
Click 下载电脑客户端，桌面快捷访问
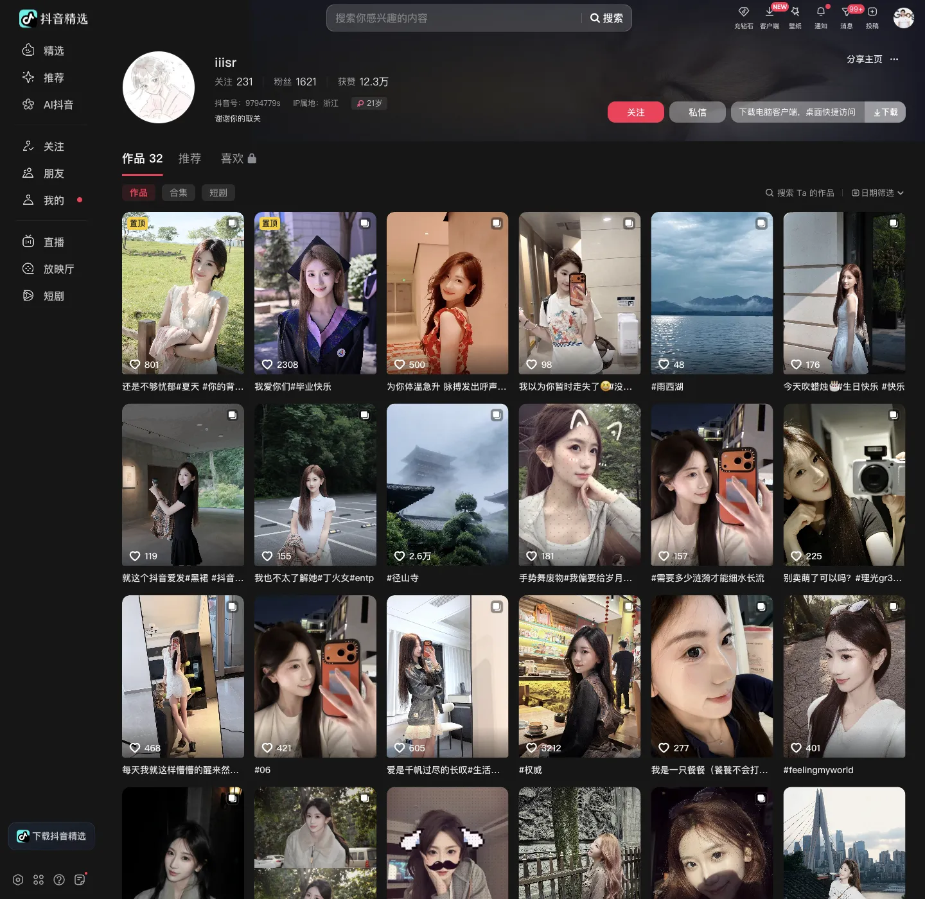click(797, 112)
